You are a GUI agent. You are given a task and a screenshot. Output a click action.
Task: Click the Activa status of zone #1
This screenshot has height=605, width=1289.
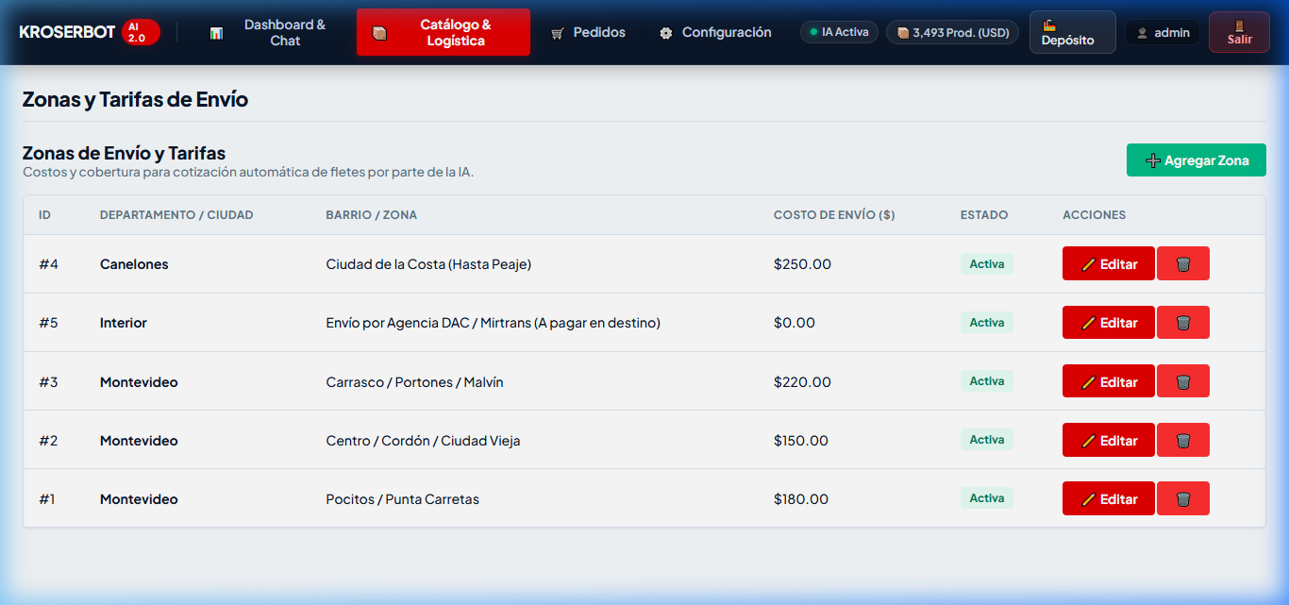[x=987, y=498]
